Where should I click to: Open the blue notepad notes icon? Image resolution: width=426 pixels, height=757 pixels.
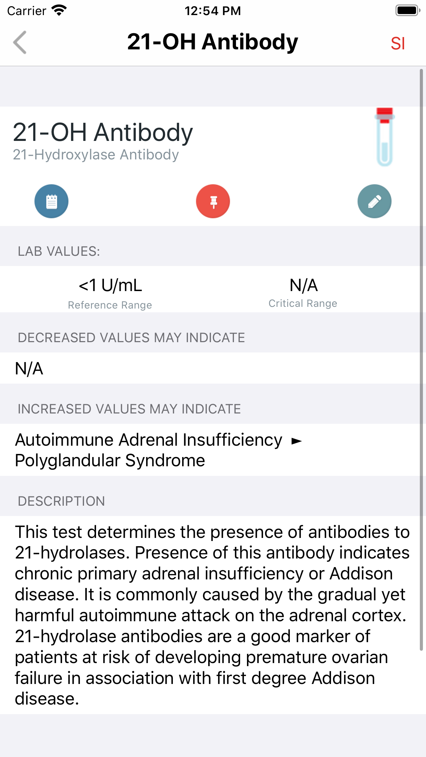coord(51,201)
